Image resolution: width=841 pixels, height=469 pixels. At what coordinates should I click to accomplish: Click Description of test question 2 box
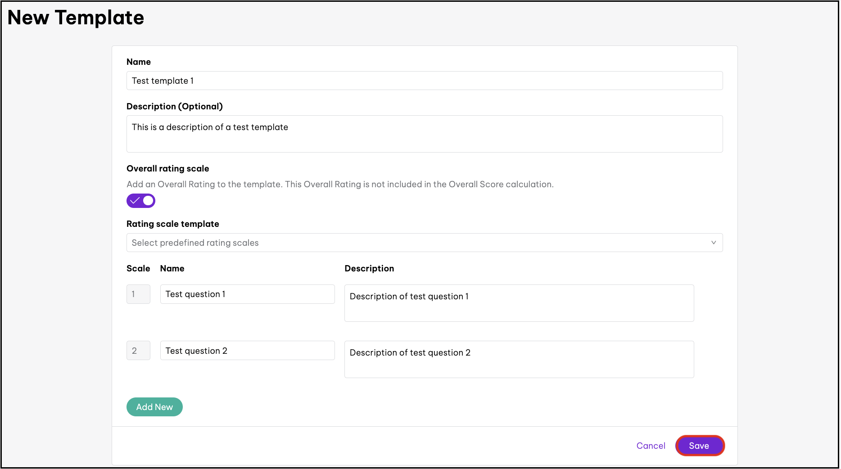tap(519, 359)
